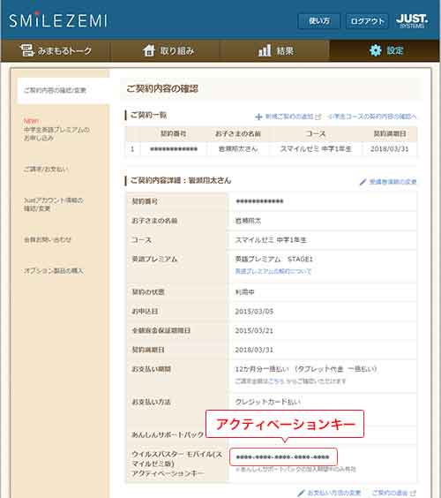This screenshot has width=441, height=498.
Task: Click the 小学生コースの契約内容の確認へ link
Action: coord(371,117)
